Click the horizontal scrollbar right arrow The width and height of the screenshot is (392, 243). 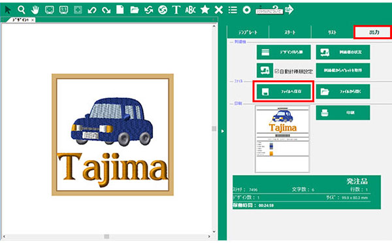click(x=209, y=236)
